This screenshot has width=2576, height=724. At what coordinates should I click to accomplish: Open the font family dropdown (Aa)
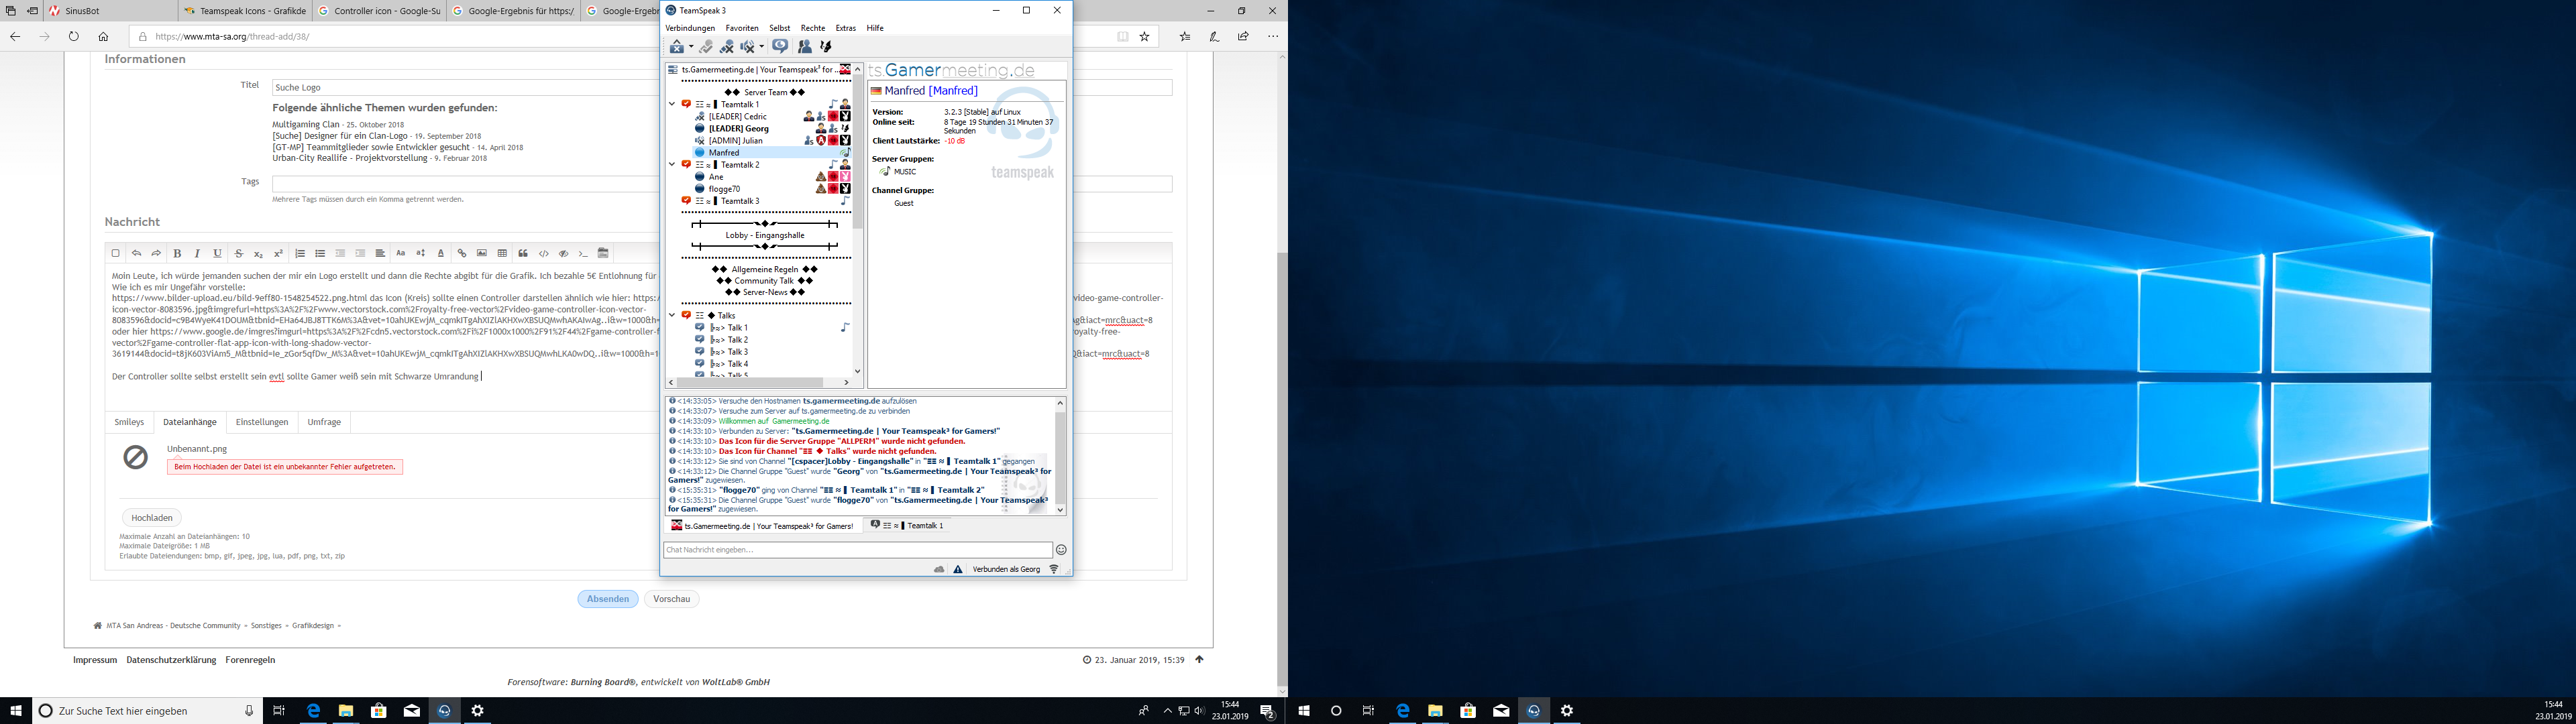pos(401,254)
